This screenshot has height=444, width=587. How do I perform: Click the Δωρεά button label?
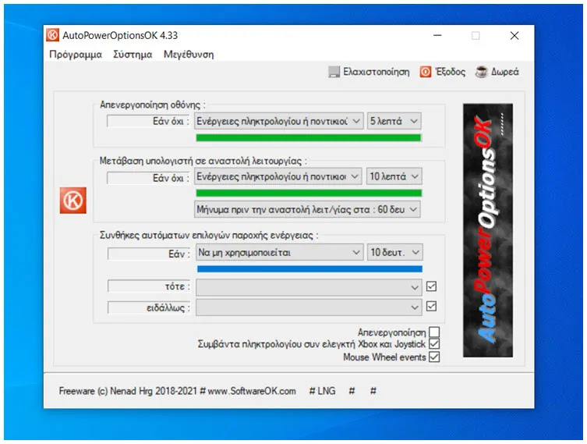504,72
